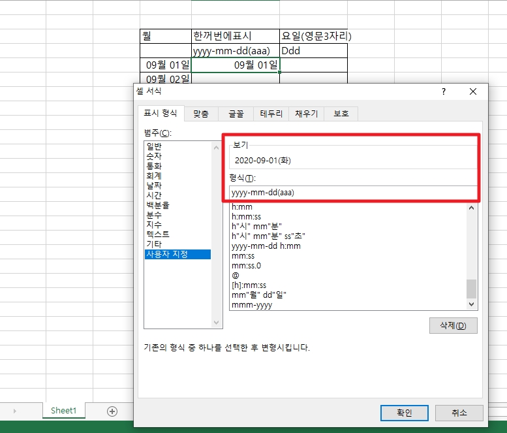Close the 셀 서식 dialog
Screen dimensions: 507x433
472,91
